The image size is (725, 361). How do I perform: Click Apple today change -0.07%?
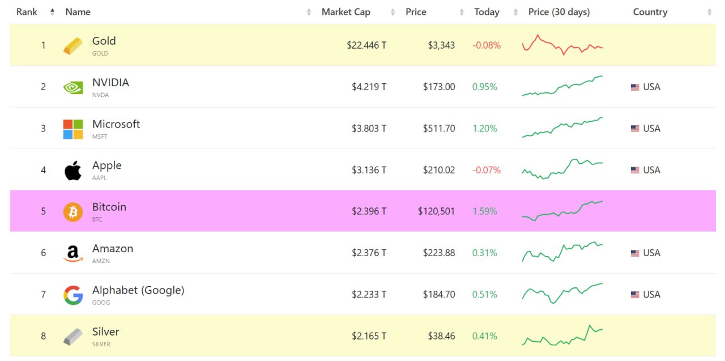(487, 170)
